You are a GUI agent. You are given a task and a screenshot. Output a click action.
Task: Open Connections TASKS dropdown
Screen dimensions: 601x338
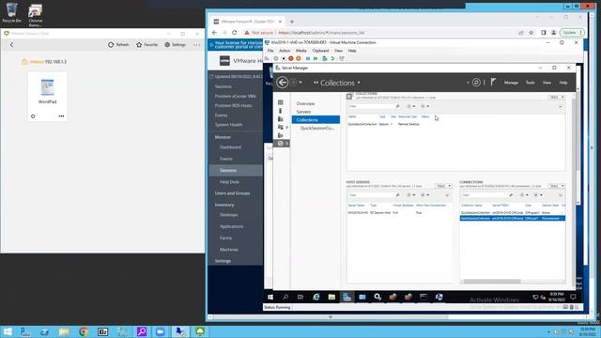coord(557,186)
